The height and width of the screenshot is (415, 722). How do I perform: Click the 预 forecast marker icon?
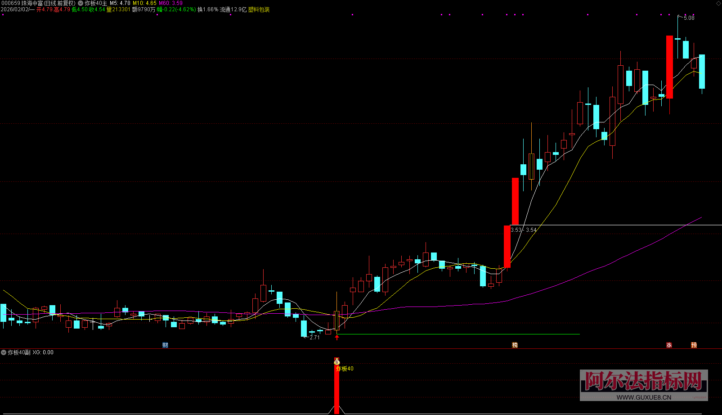(694, 345)
